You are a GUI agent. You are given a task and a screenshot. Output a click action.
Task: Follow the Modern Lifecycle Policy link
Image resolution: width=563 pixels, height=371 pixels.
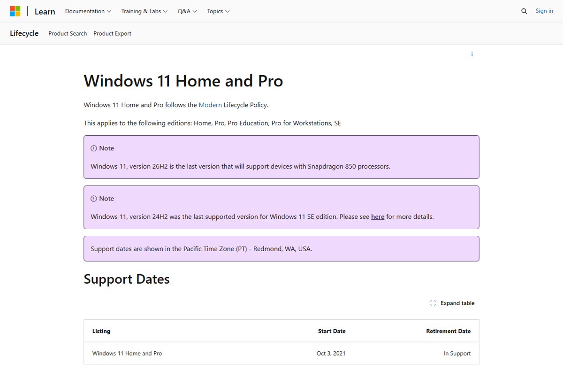(x=210, y=105)
